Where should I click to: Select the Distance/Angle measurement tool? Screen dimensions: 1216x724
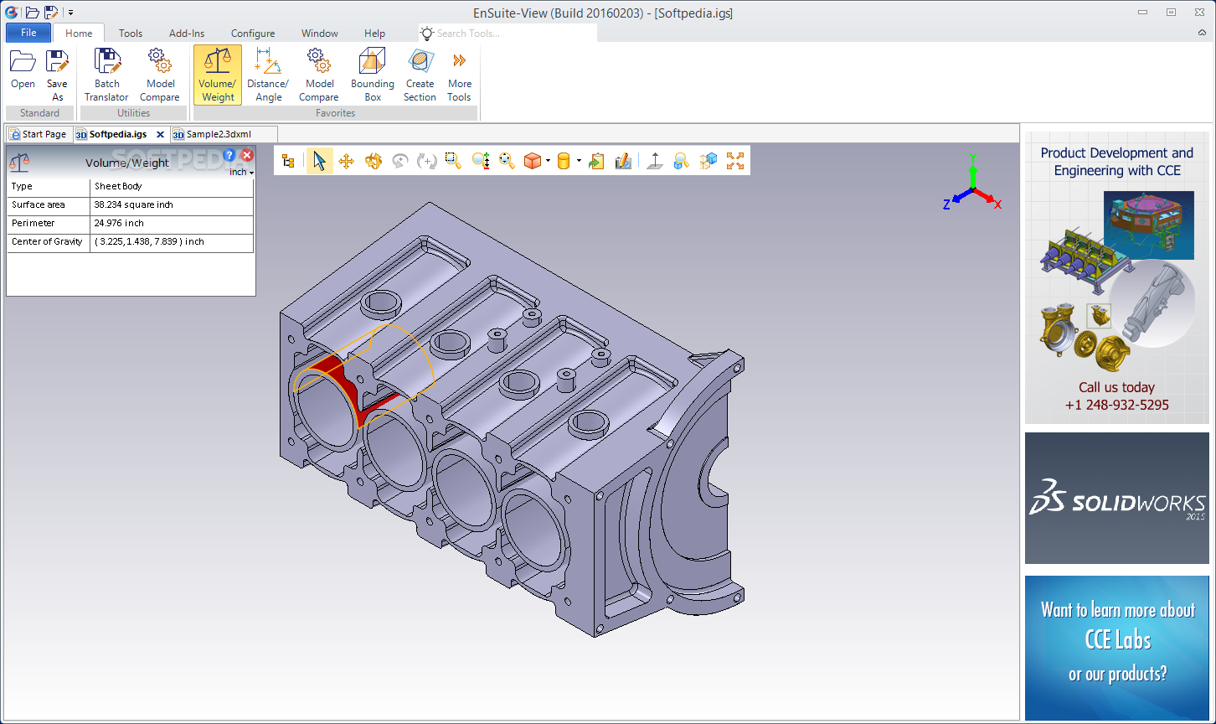pos(268,74)
